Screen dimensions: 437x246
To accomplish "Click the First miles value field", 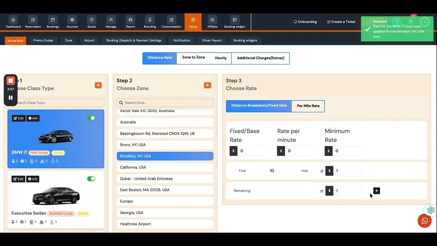I will coord(283,170).
